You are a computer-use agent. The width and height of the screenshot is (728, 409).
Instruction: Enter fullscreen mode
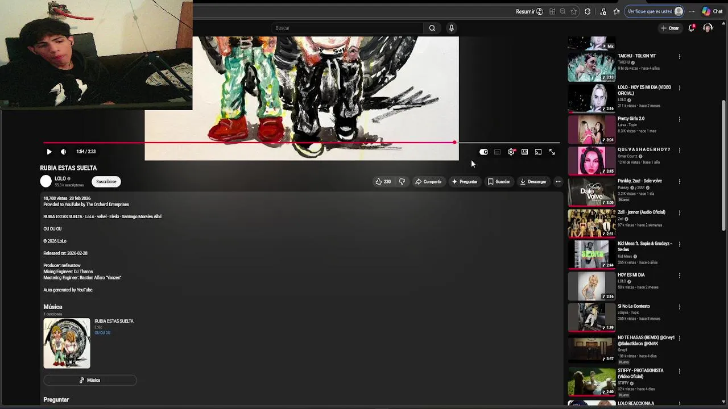(x=552, y=152)
